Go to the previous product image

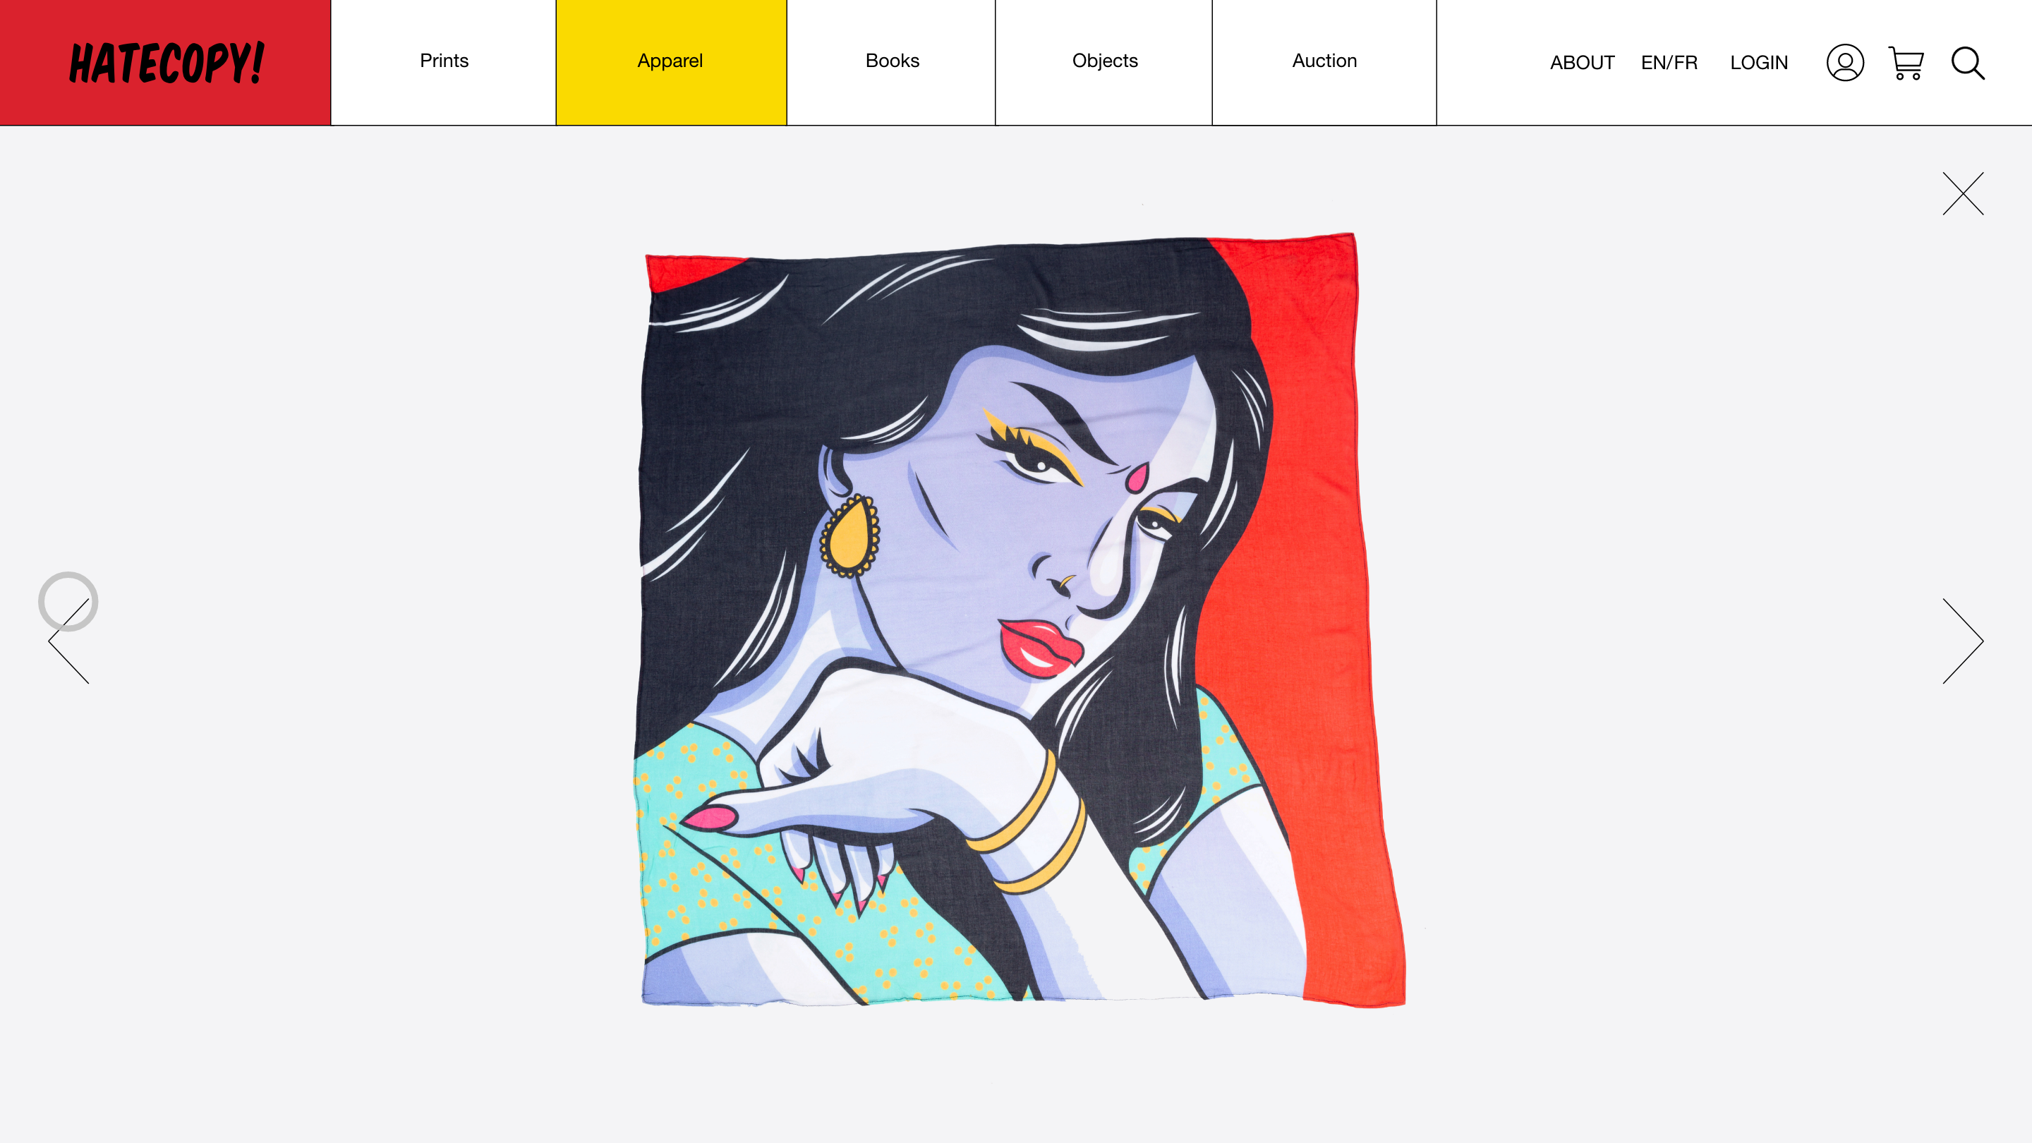pyautogui.click(x=68, y=641)
